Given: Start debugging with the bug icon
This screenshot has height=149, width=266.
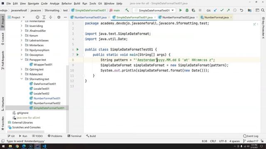Looking at the screenshot, I should point(187,10).
